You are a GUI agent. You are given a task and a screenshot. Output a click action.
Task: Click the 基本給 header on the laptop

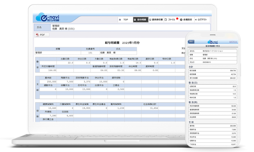tap(48, 78)
